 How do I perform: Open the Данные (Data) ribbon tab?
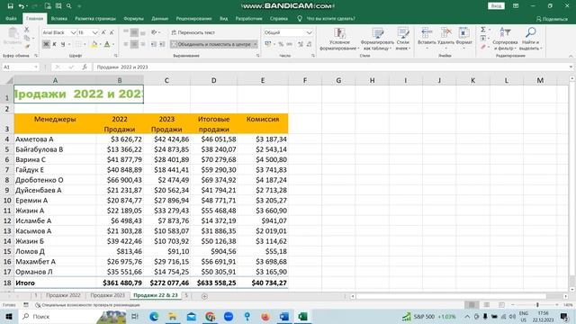160,18
